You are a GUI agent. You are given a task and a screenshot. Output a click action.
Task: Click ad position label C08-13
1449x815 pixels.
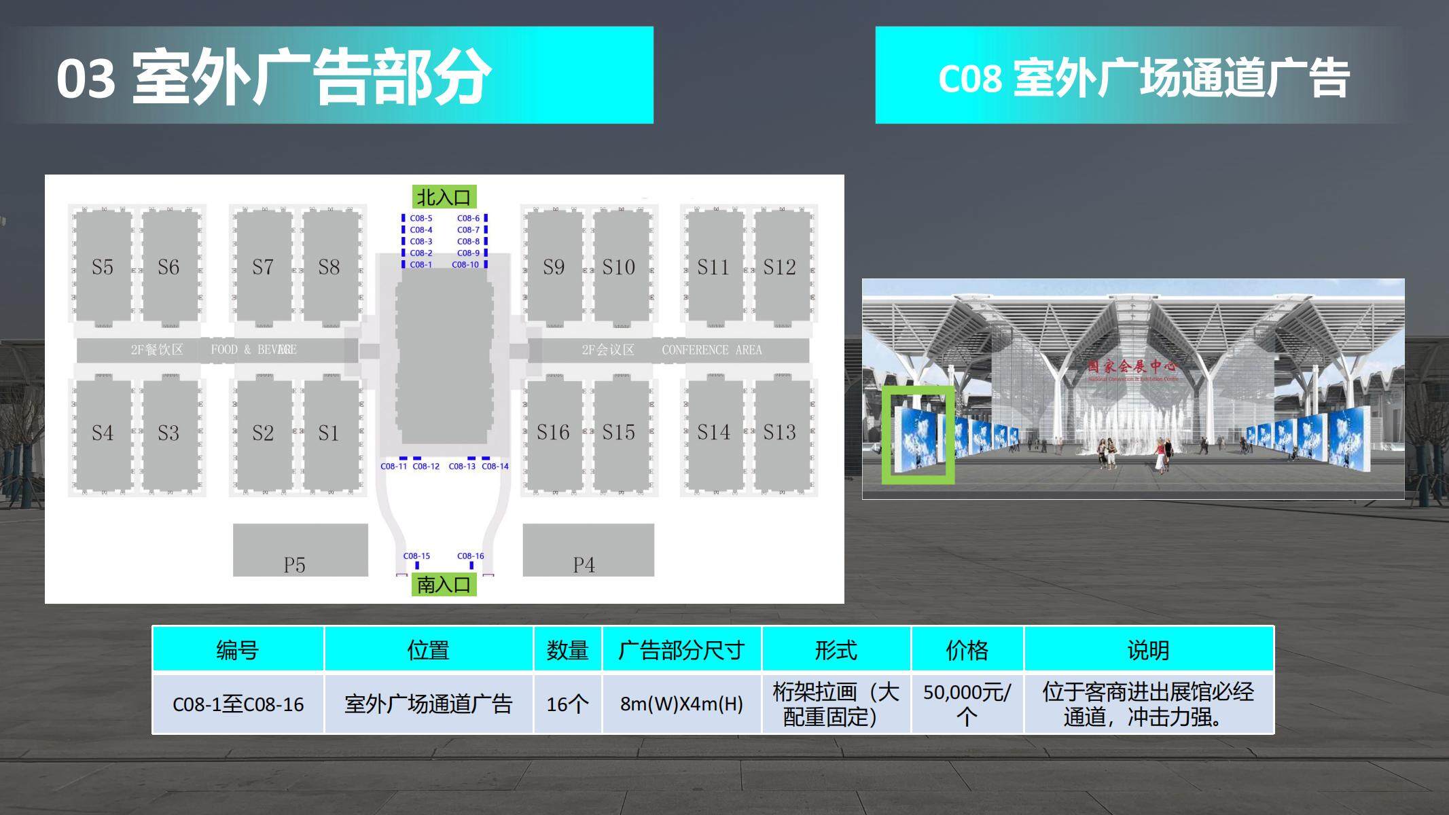pyautogui.click(x=463, y=467)
